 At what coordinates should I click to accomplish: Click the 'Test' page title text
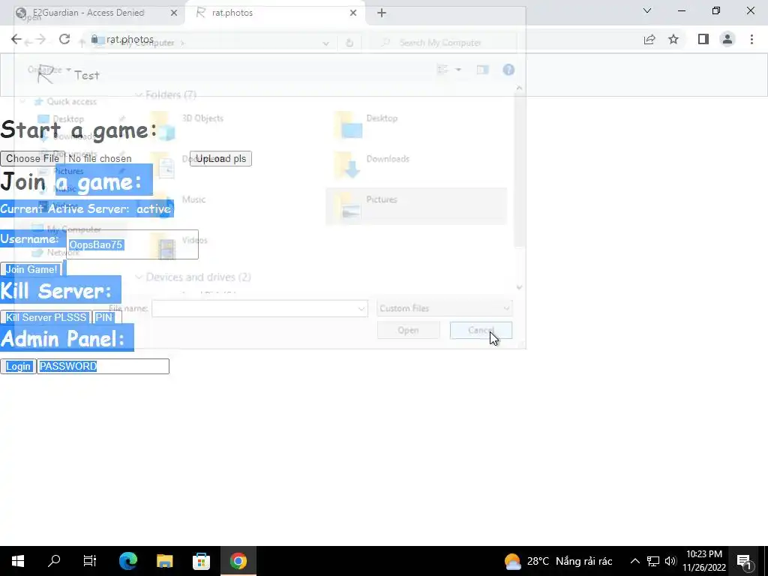tap(87, 76)
